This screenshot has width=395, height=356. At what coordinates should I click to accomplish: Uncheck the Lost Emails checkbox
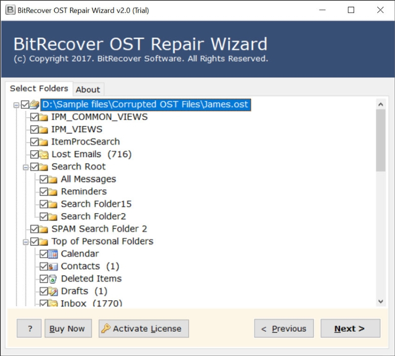click(35, 154)
